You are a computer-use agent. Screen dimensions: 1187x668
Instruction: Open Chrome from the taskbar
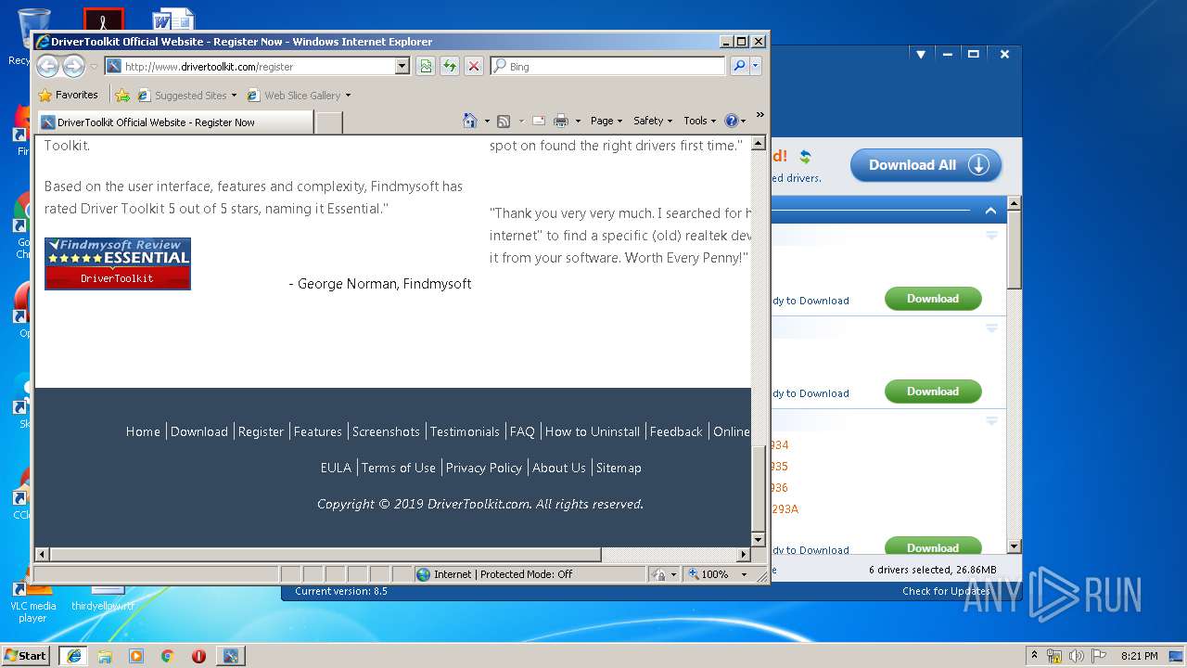coord(167,656)
